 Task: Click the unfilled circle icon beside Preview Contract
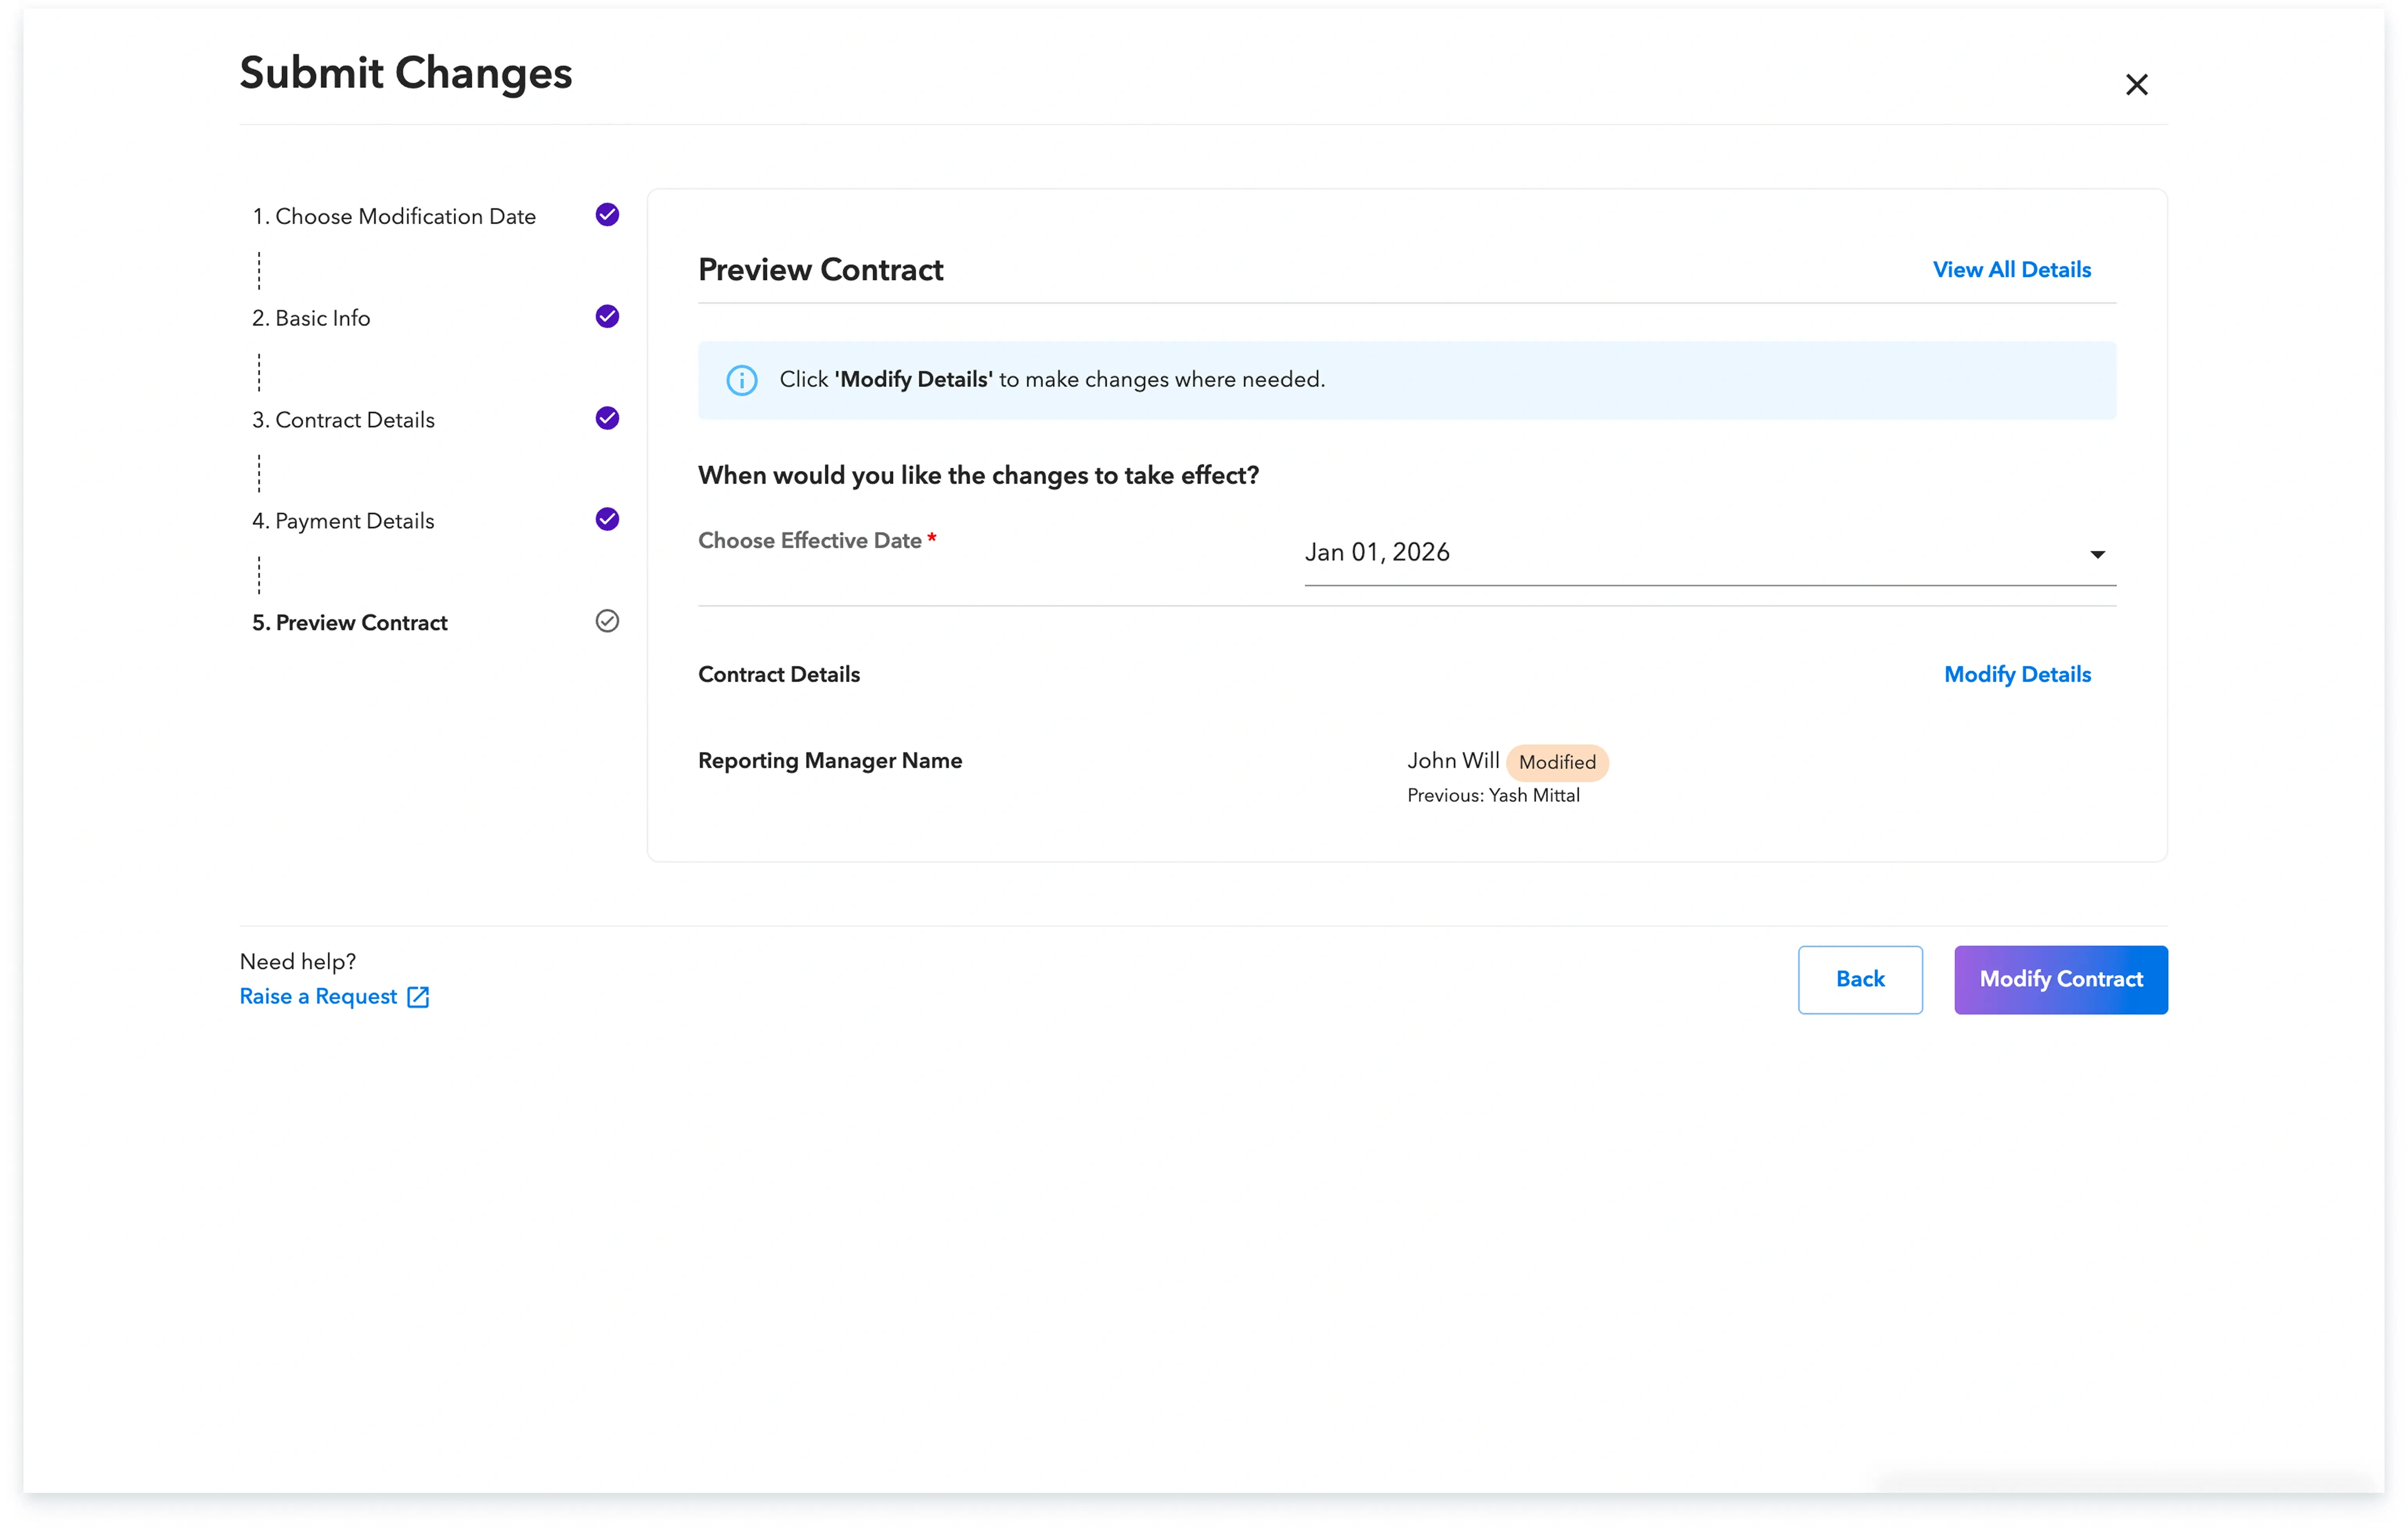(x=607, y=621)
